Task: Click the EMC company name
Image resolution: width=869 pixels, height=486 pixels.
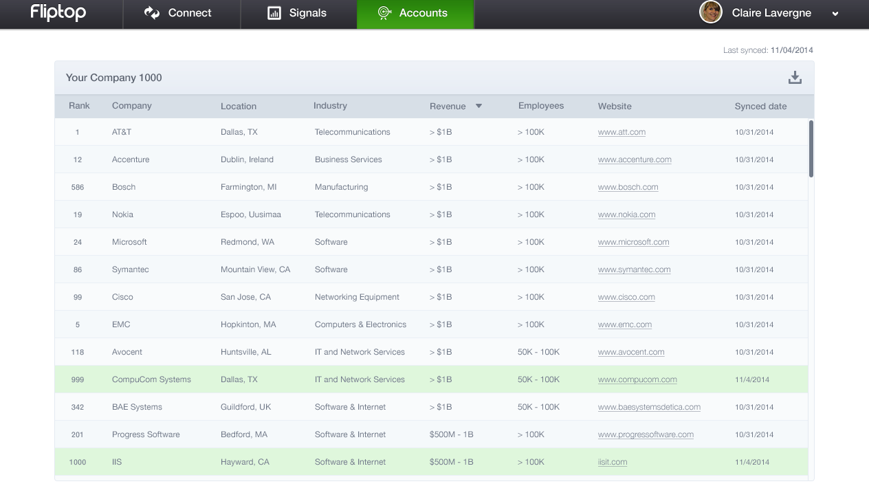Action: click(121, 324)
